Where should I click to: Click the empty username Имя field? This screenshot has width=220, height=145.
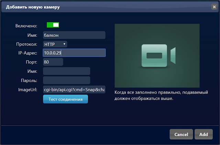(66, 71)
